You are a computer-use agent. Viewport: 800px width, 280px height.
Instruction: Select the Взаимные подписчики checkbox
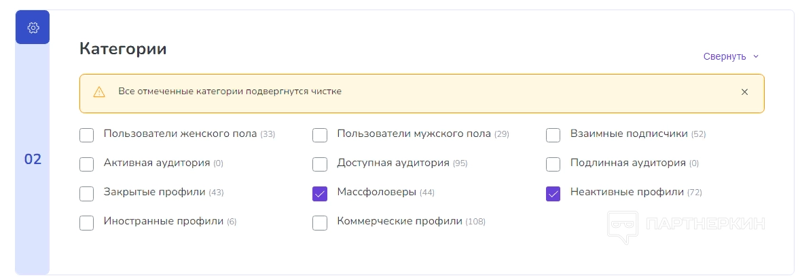(x=553, y=135)
